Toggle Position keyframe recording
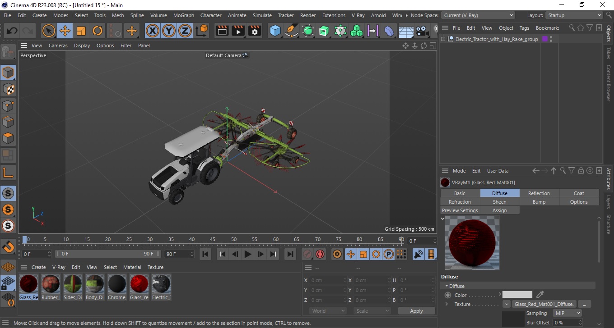The height and width of the screenshot is (328, 614). click(350, 254)
